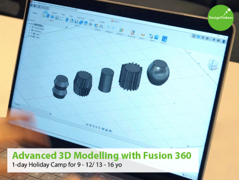The image size is (239, 180).
Task: Open the SELECT dropdown menu
Action: (164, 43)
